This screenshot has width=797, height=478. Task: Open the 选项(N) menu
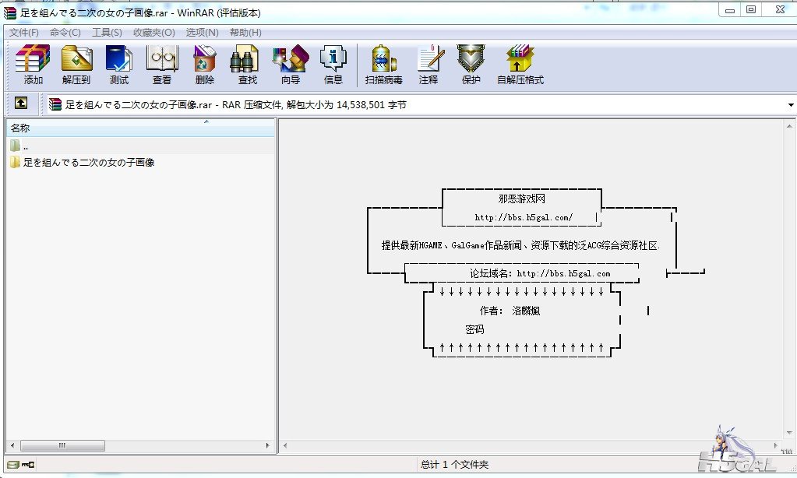(202, 33)
